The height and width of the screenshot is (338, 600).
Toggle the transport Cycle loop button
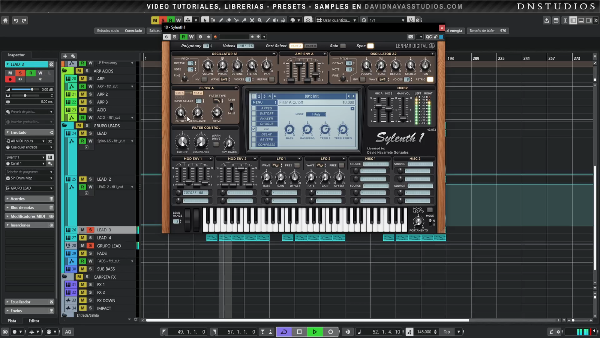click(284, 332)
